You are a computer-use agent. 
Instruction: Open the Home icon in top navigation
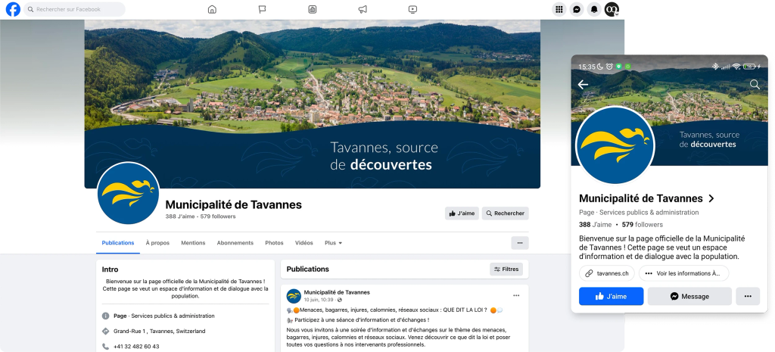click(x=212, y=9)
